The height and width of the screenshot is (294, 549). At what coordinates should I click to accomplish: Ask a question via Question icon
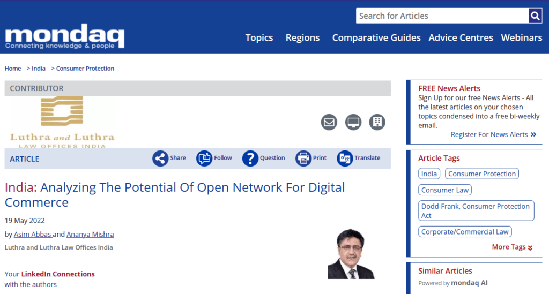tap(250, 159)
